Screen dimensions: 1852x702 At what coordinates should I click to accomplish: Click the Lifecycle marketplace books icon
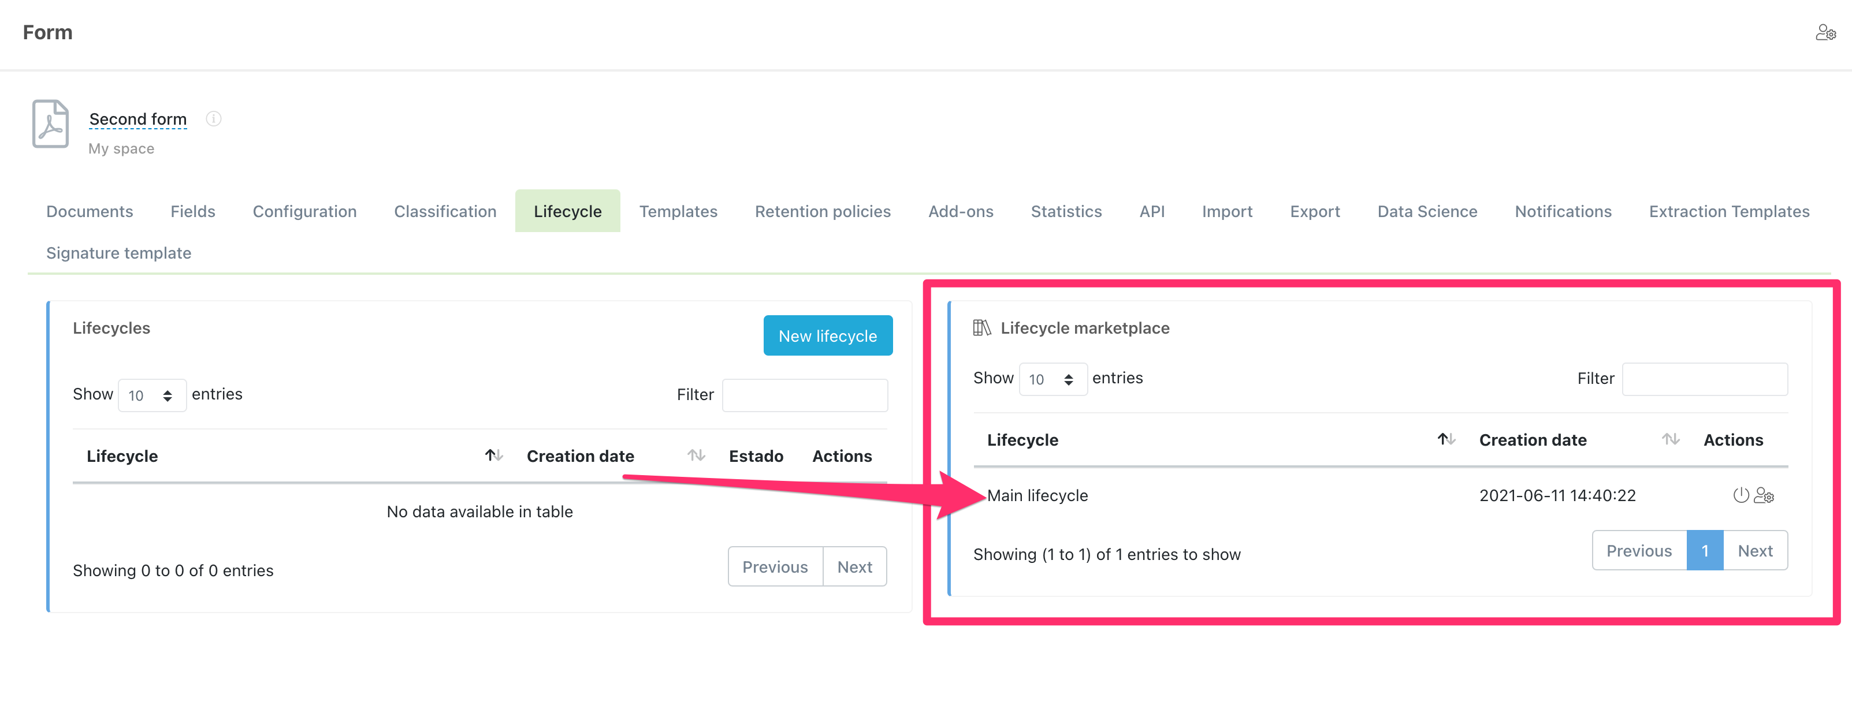pos(981,328)
